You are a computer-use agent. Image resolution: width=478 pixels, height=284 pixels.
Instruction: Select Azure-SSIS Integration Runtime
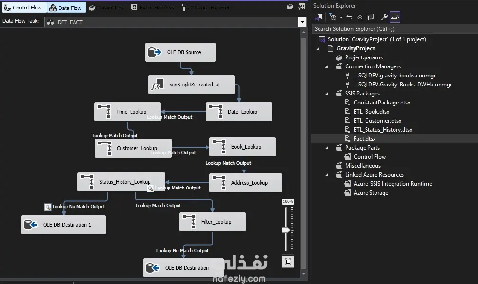pos(393,184)
